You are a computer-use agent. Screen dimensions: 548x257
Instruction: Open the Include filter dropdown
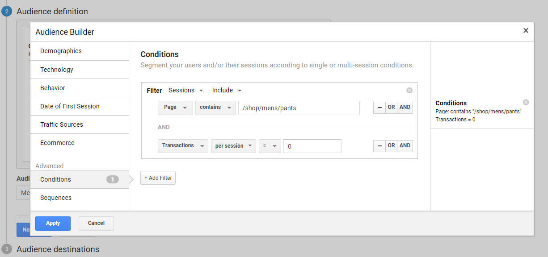[x=227, y=91]
